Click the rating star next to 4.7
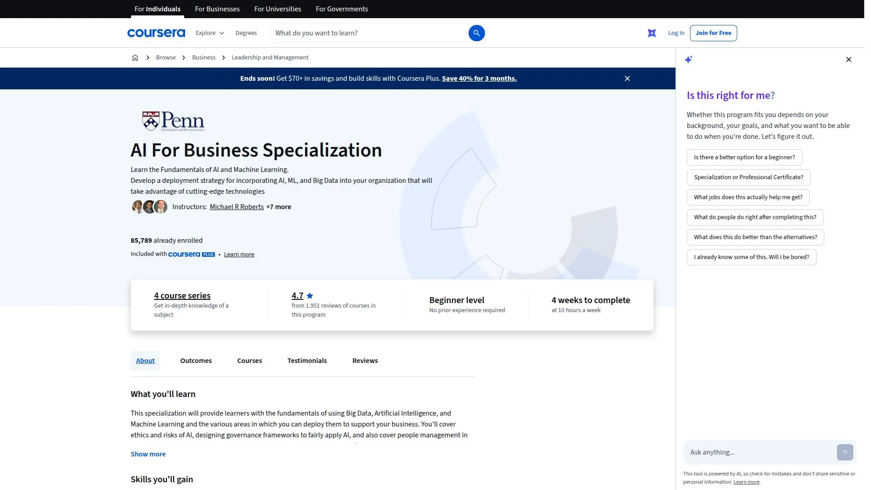This screenshot has width=871, height=490. pos(310,296)
